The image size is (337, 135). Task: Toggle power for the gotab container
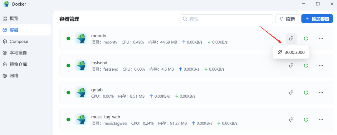pos(306,92)
